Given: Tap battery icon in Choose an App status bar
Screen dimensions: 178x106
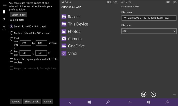Looking at the screenshot, I should point(109,2).
